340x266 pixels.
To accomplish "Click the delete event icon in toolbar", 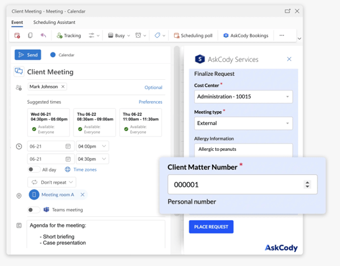I will 17,35.
